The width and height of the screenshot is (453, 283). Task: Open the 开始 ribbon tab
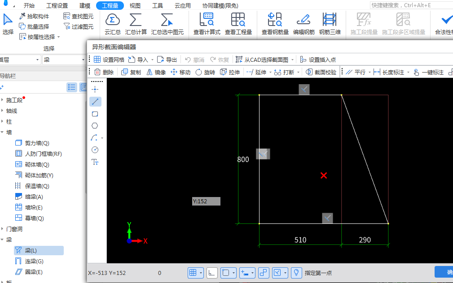29,5
